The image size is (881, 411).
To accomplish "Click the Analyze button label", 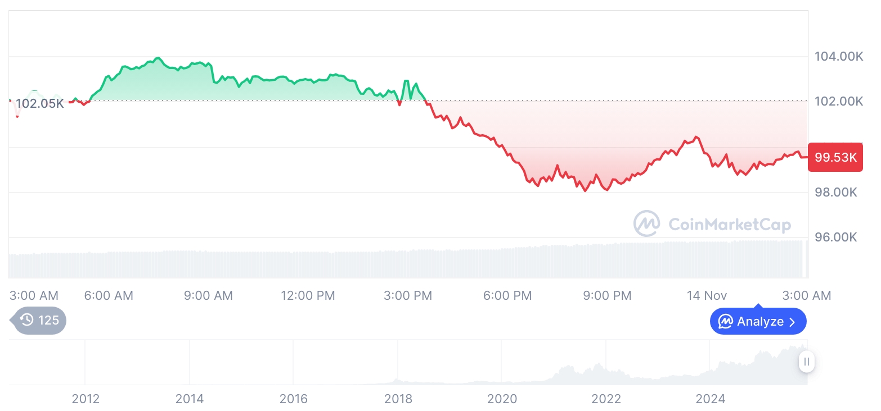I will pyautogui.click(x=760, y=322).
